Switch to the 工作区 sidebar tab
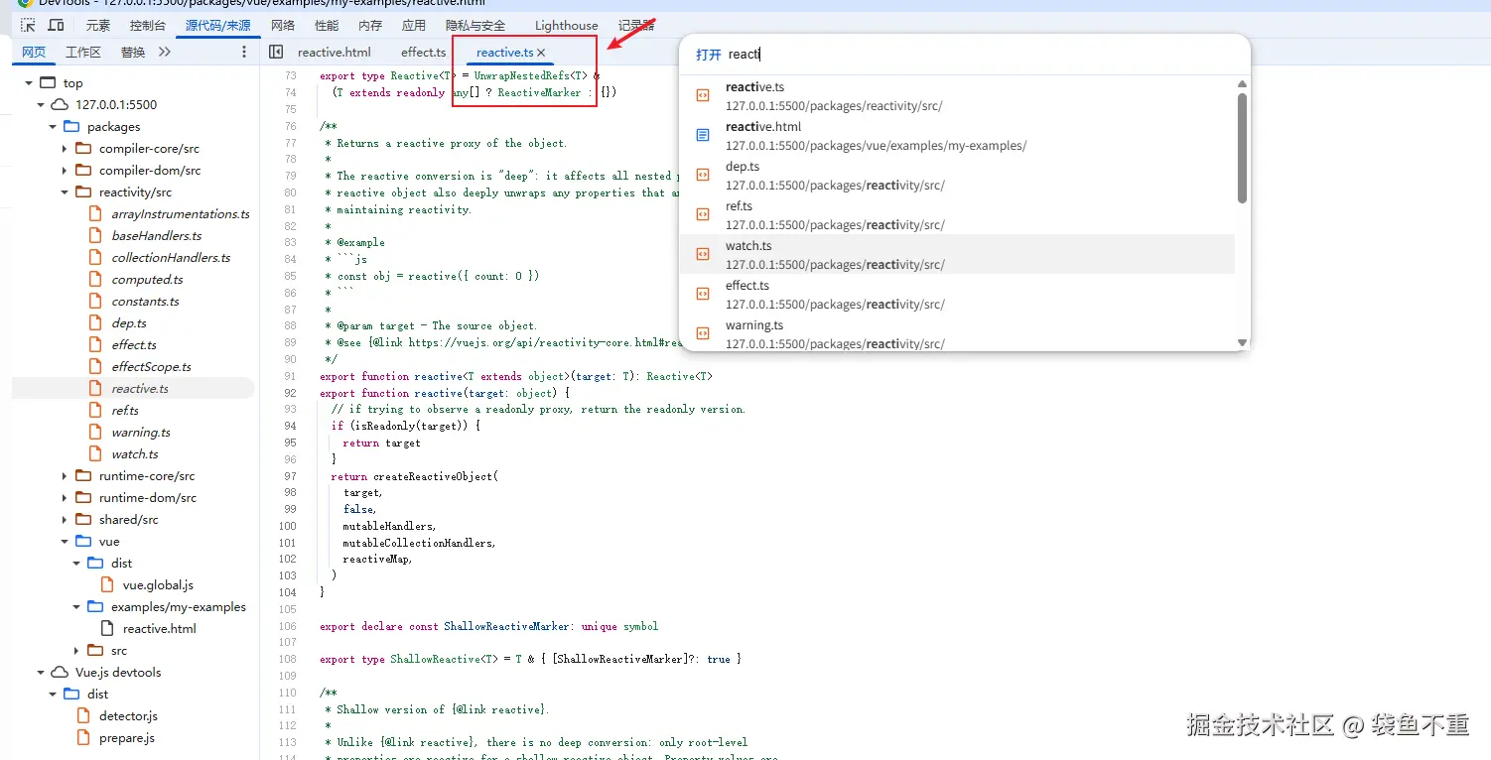1491x760 pixels. point(83,53)
